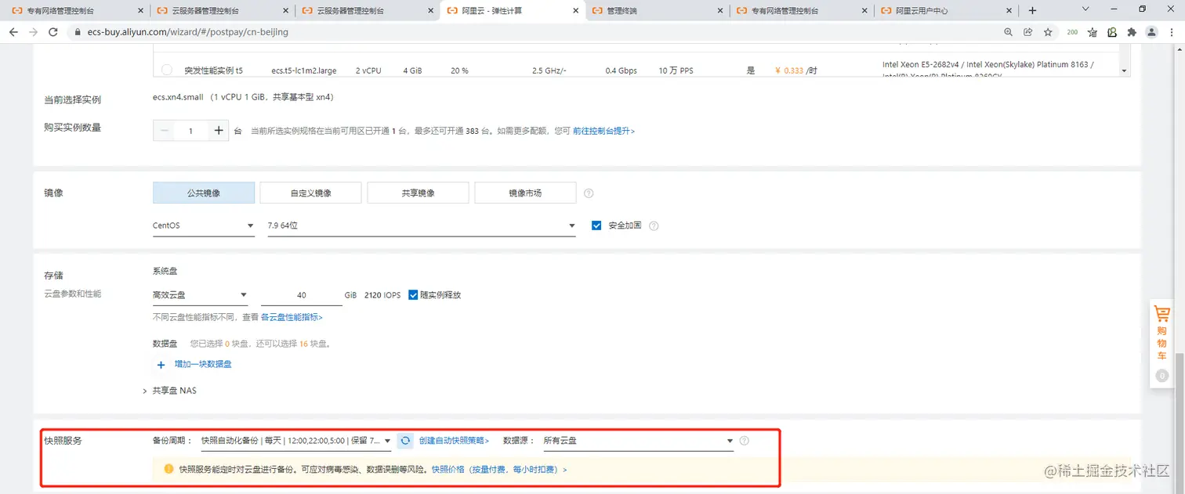Open the shopping cart 购物车
The height and width of the screenshot is (494, 1185).
(x=1161, y=343)
